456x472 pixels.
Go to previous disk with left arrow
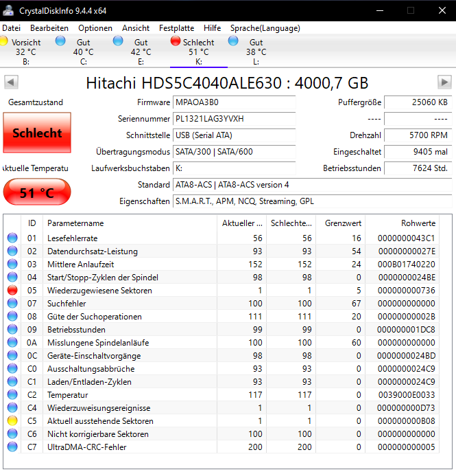[x=12, y=82]
